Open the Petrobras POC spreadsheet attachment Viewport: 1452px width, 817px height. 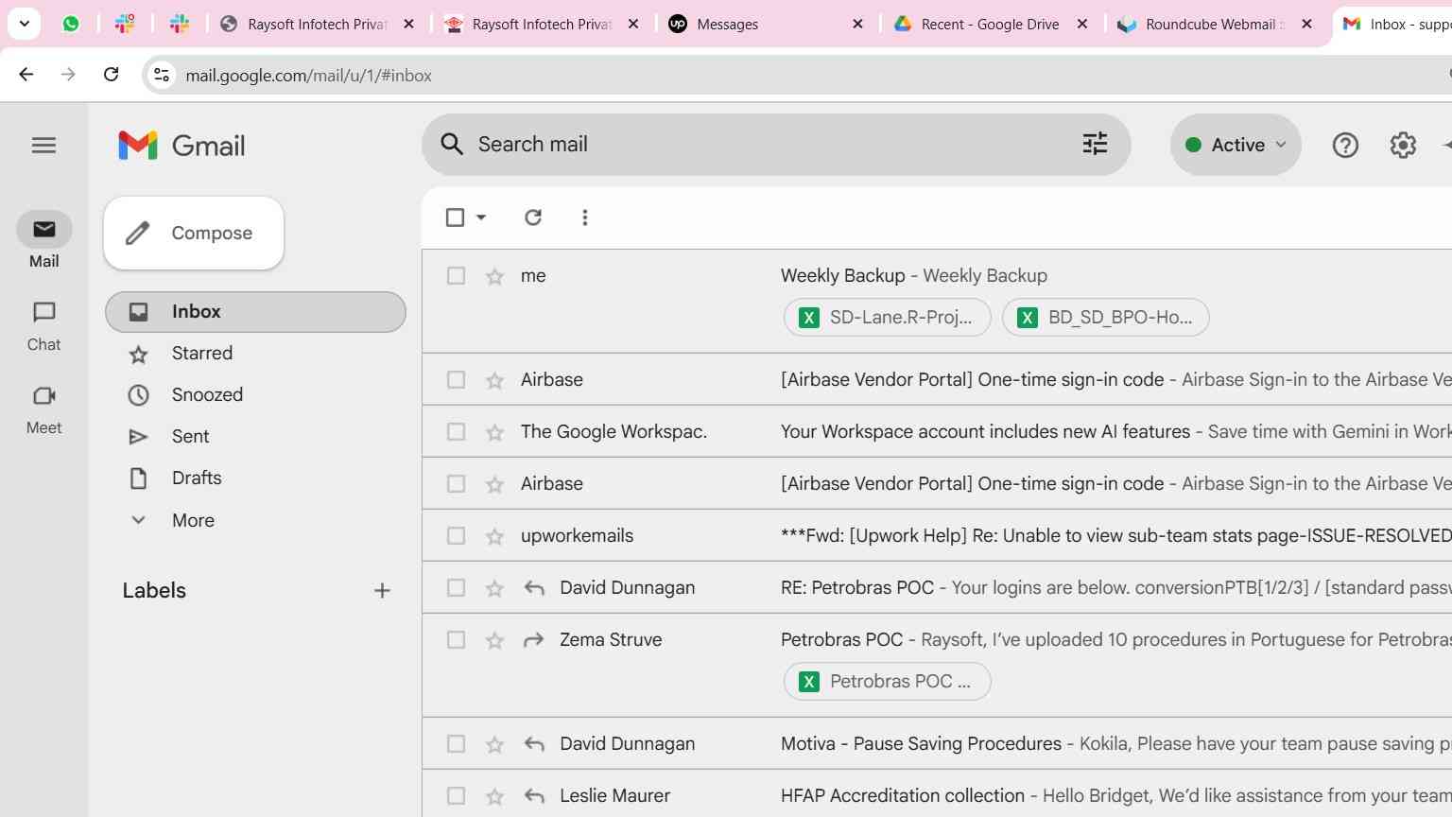tap(887, 682)
